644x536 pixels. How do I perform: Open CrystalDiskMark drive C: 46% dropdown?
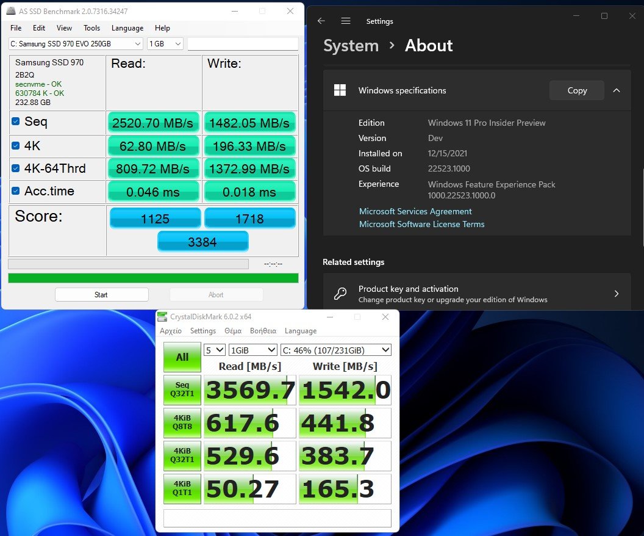[x=336, y=350]
